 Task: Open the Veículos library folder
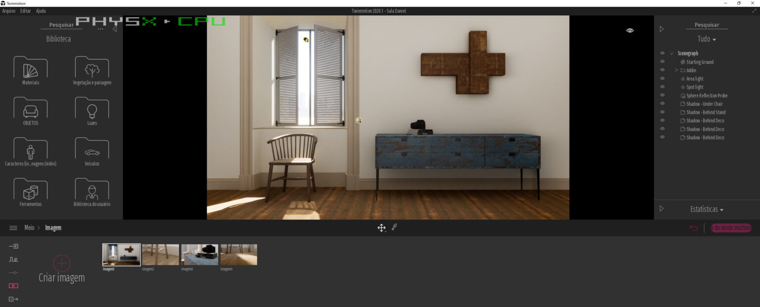(x=92, y=151)
